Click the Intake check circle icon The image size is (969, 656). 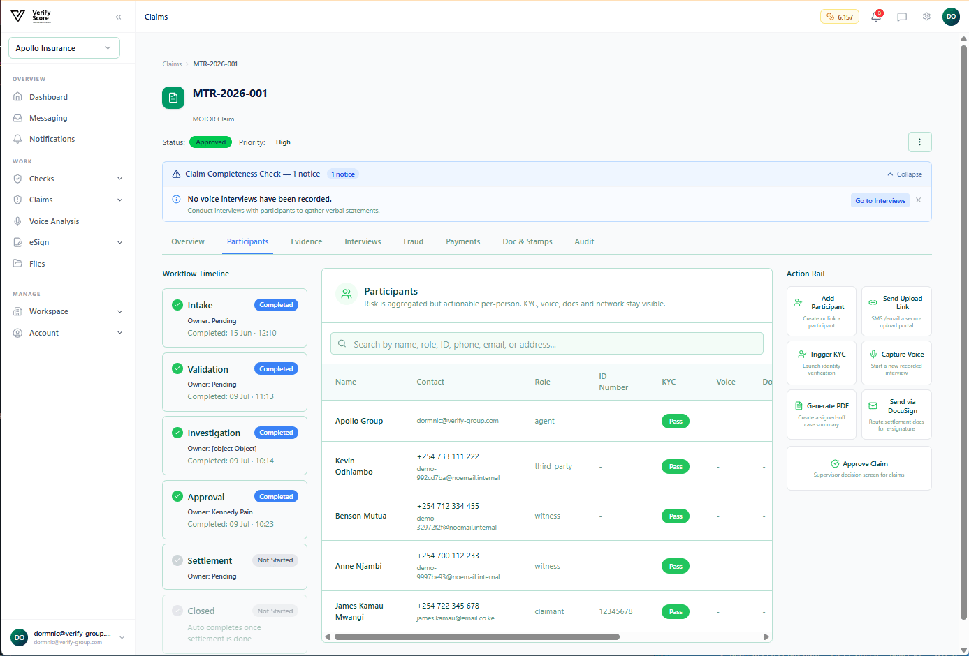coord(177,305)
